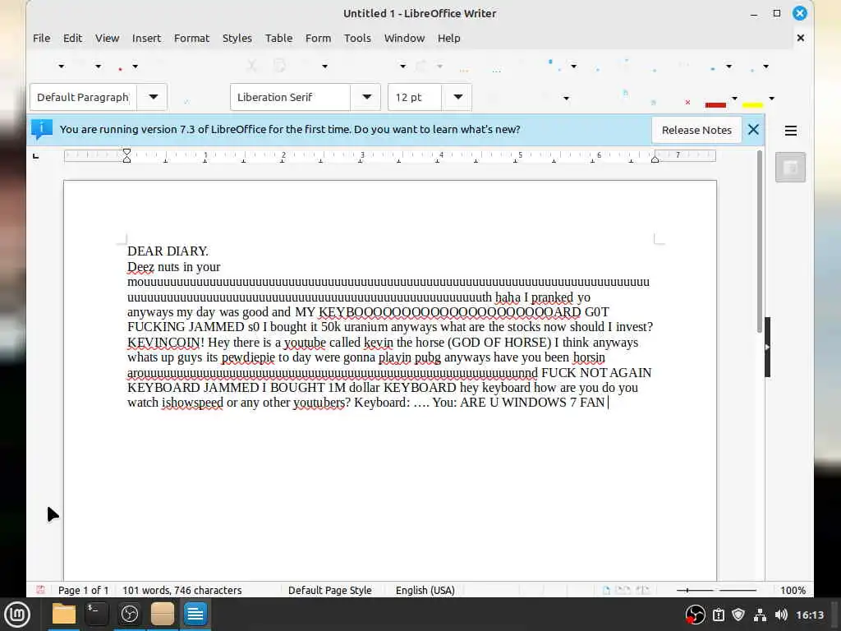Open the Save dropdown arrow next to the red dot
Image resolution: width=841 pixels, height=631 pixels.
tap(136, 67)
